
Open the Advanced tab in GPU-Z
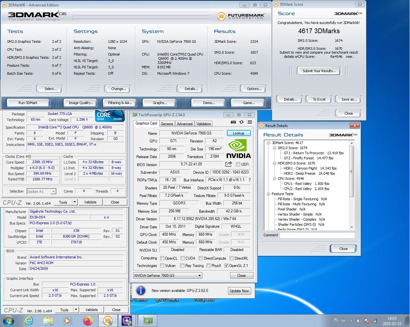click(x=185, y=124)
